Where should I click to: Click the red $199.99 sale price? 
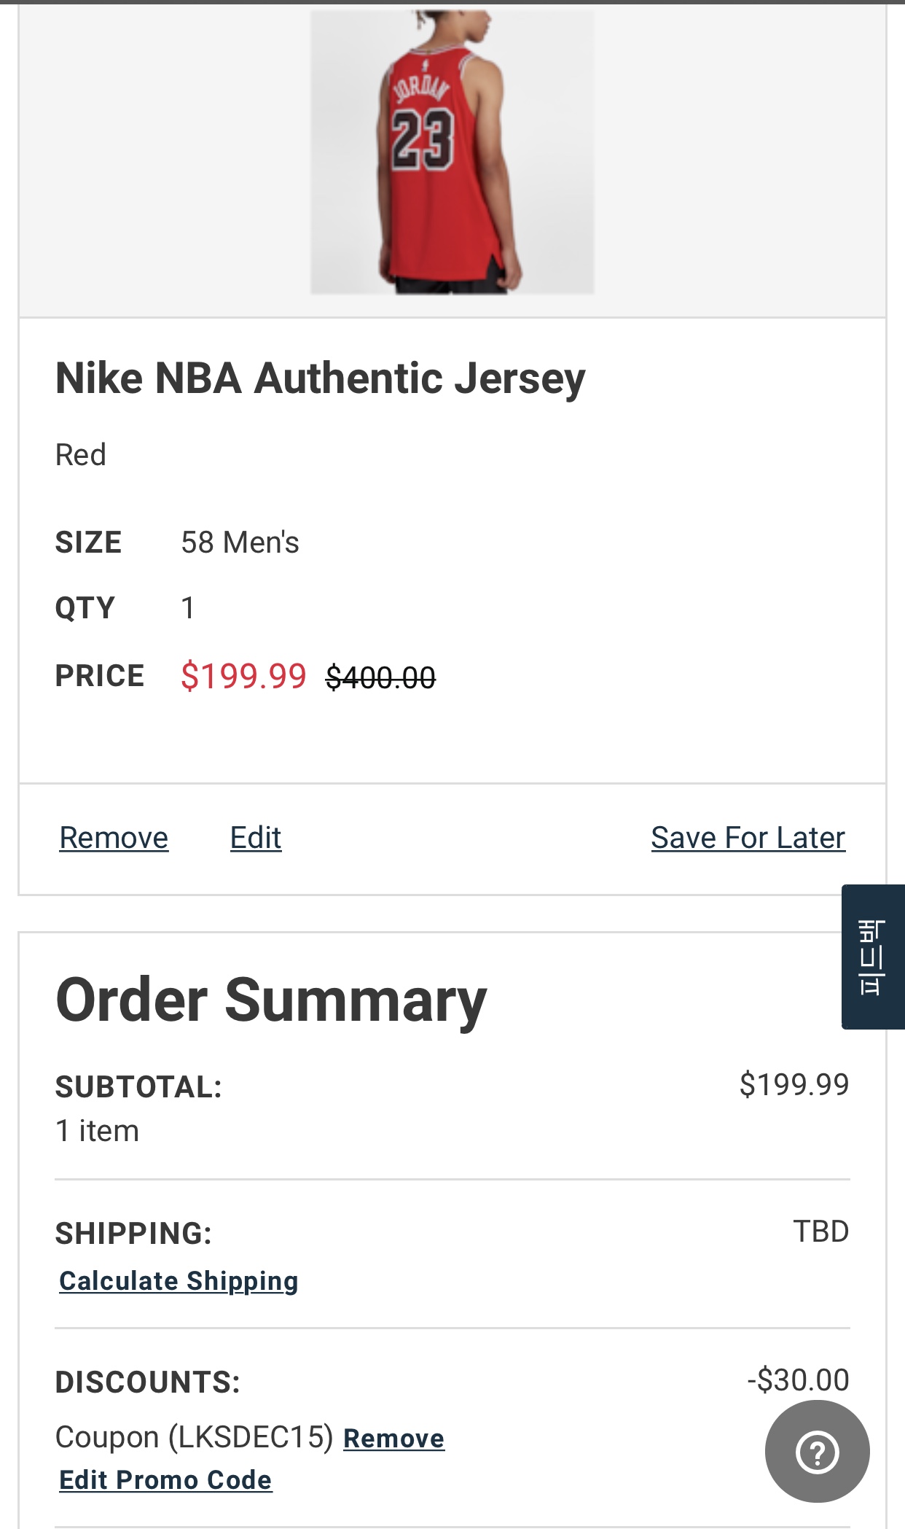pyautogui.click(x=243, y=676)
